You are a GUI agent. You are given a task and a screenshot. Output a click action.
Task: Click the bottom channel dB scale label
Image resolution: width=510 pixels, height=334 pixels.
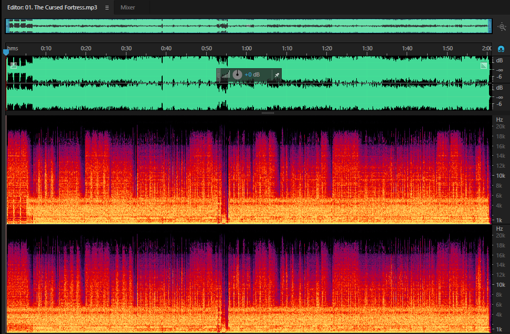(500, 88)
